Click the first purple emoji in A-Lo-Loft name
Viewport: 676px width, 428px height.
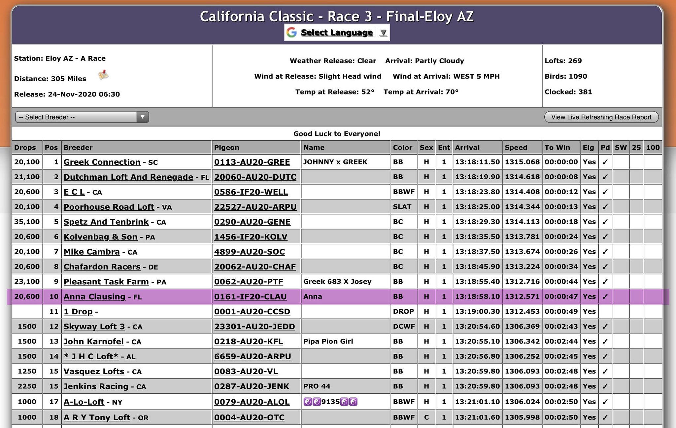tap(307, 402)
